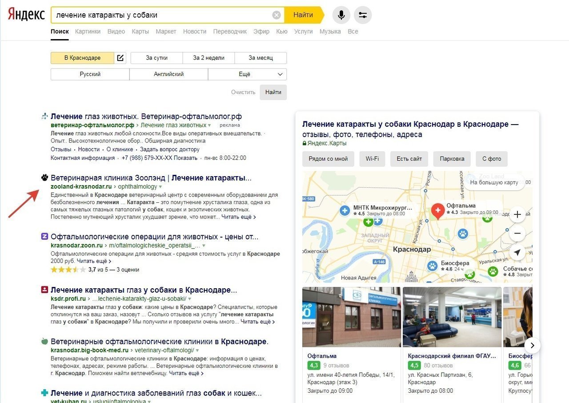Screen dimensions: 569x403
Task: Switch to the Видео tab
Action: coord(116,32)
